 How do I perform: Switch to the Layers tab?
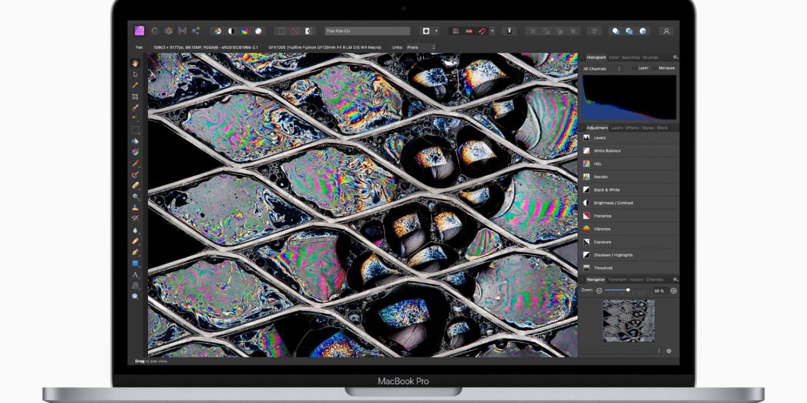point(617,128)
